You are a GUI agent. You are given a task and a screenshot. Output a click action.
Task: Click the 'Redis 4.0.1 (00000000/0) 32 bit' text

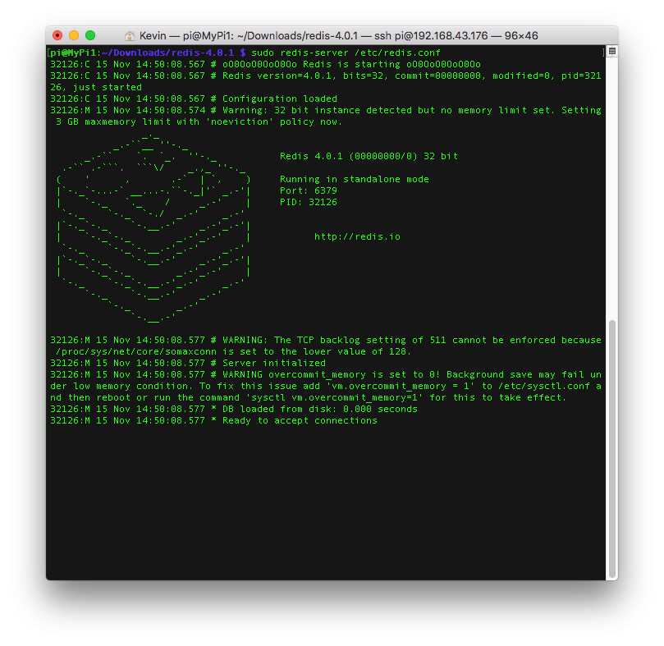(369, 156)
